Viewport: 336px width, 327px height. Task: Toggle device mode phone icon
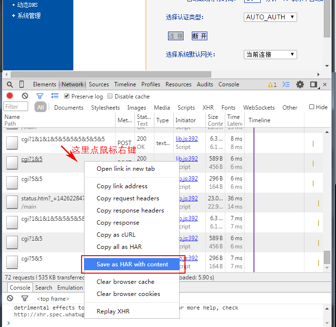22,84
